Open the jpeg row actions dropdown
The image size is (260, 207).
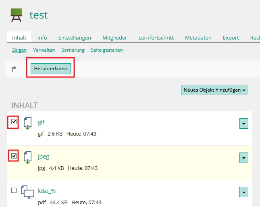pos(244,158)
